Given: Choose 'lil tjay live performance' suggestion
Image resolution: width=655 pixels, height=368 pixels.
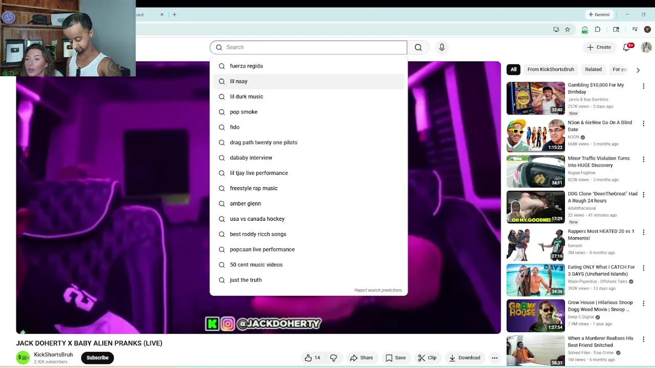Looking at the screenshot, I should tap(309, 173).
